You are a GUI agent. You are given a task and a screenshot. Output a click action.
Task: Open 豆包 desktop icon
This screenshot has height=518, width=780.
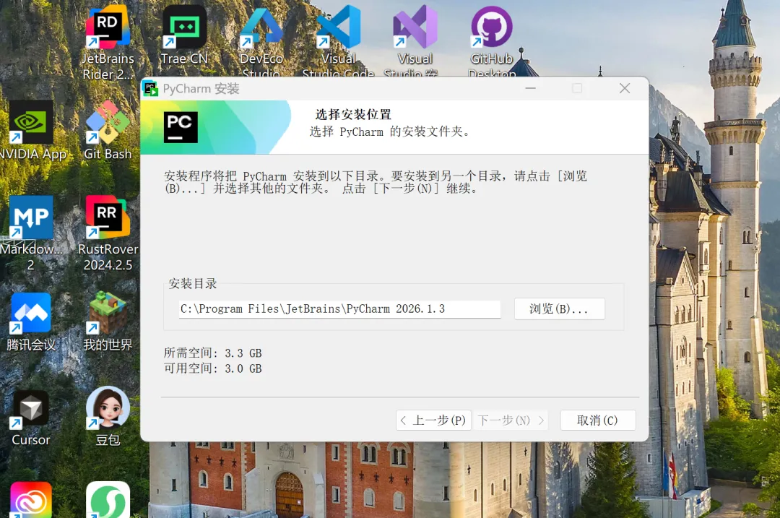pyautogui.click(x=108, y=417)
